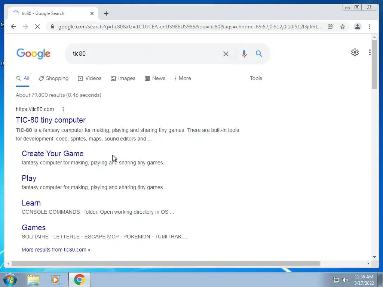Switch to Images results
The image size is (383, 287).
pos(123,78)
